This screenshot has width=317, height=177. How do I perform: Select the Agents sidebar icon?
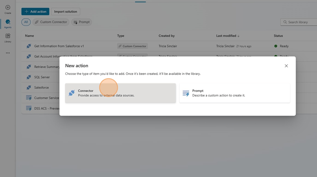[8, 24]
